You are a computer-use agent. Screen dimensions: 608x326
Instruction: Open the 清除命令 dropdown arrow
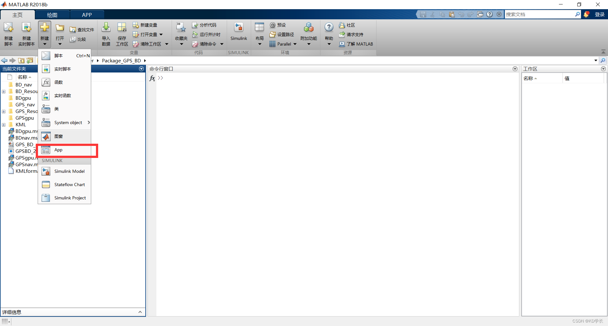(x=222, y=44)
